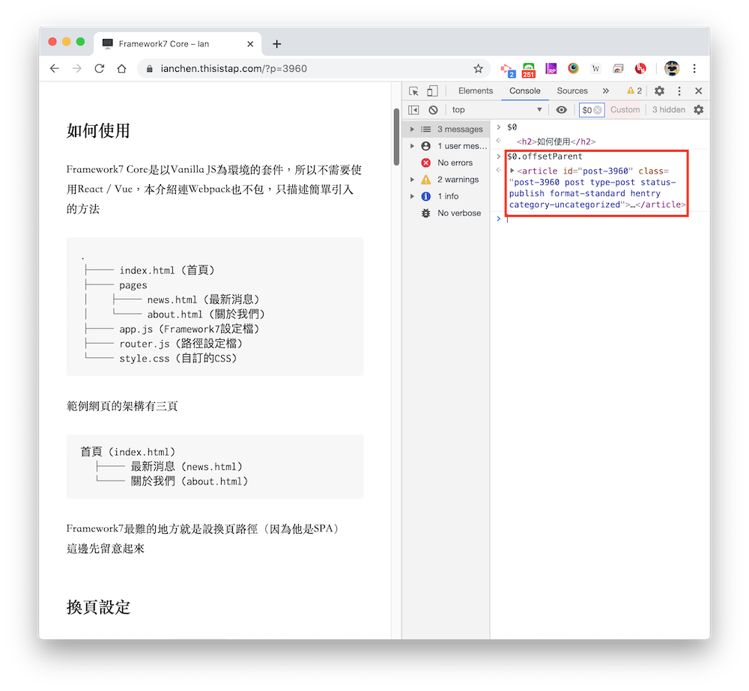Click the 3 hidden label
This screenshot has width=749, height=691.
click(x=669, y=110)
